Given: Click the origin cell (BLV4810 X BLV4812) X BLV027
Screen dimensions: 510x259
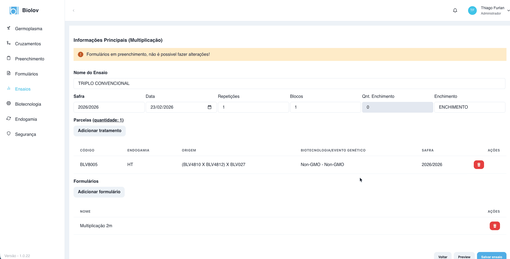Looking at the screenshot, I should (x=213, y=165).
